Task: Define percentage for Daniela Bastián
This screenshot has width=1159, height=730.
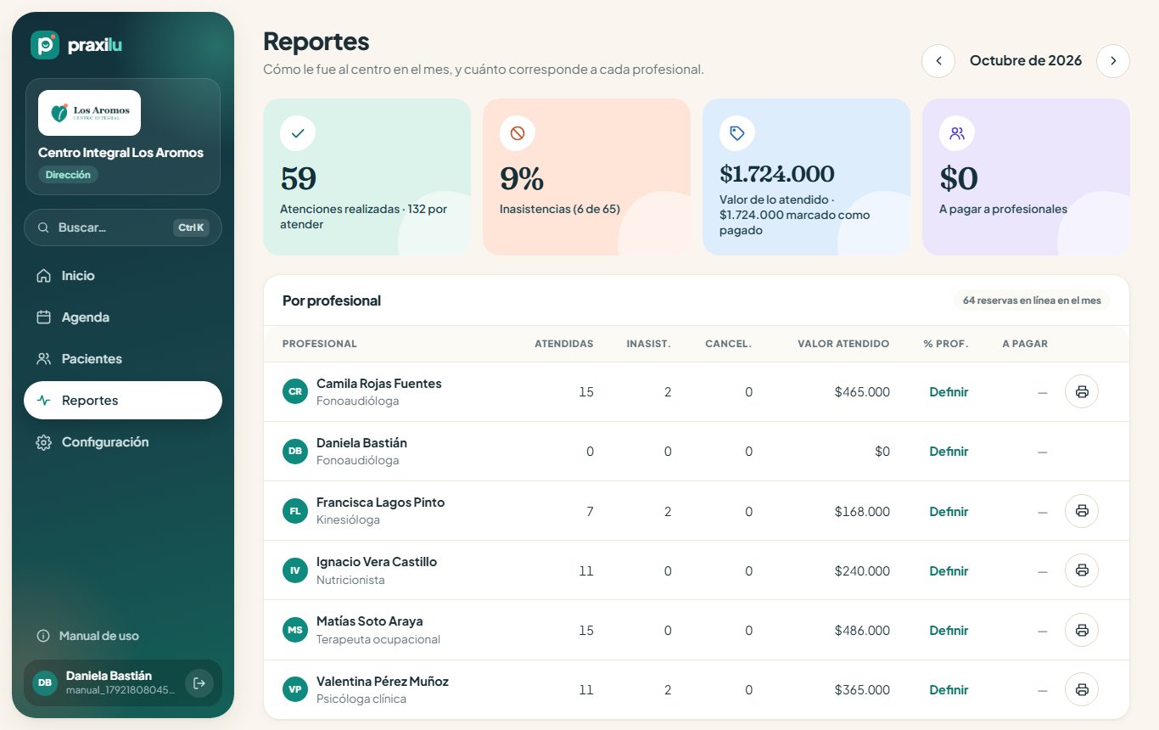Action: [949, 452]
